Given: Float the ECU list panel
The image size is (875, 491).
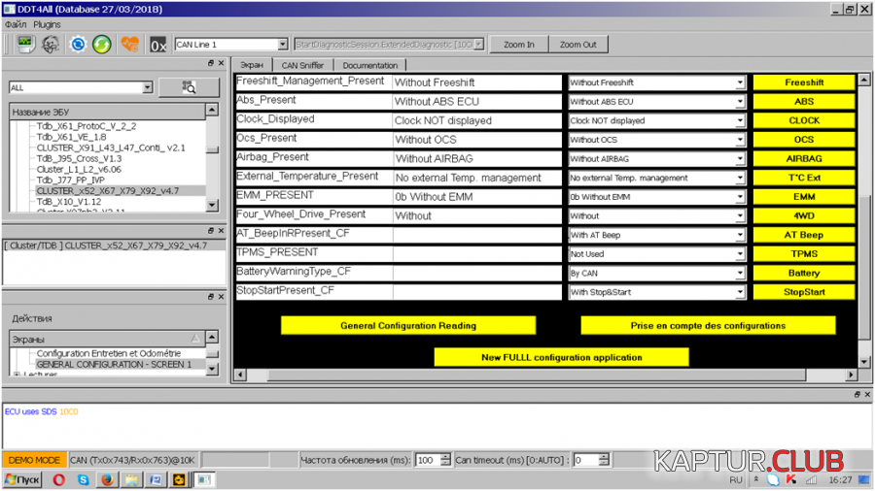Looking at the screenshot, I should point(211,63).
